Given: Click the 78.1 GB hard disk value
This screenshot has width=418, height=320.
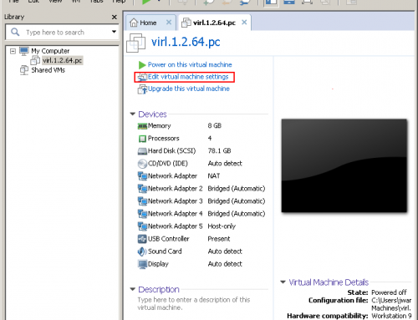Looking at the screenshot, I should [x=219, y=151].
